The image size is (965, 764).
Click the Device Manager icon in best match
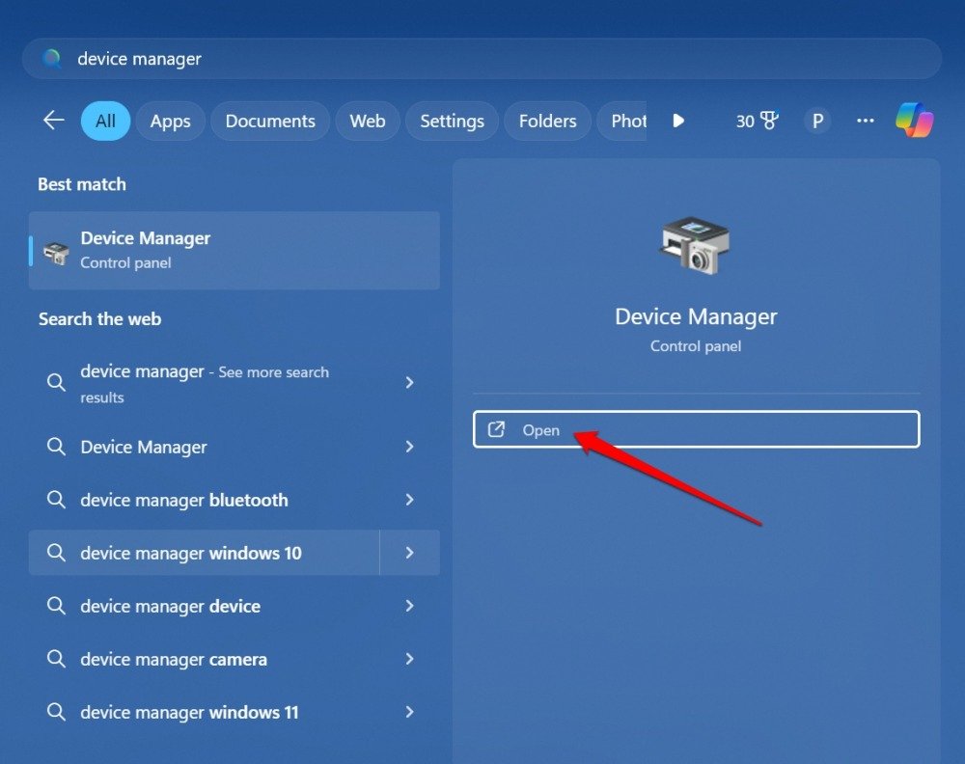pyautogui.click(x=55, y=252)
